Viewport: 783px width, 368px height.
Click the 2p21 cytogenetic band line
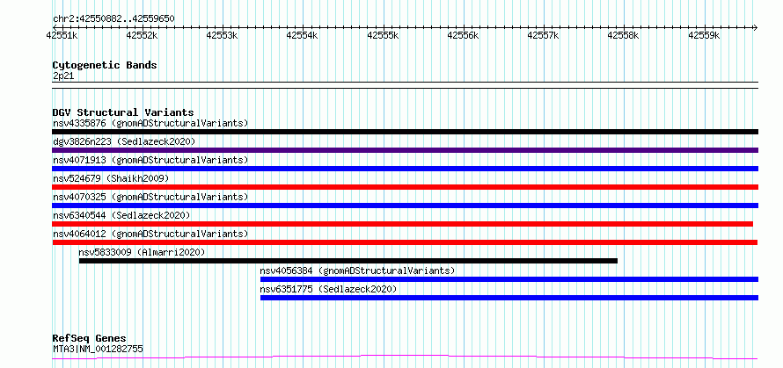click(x=405, y=85)
